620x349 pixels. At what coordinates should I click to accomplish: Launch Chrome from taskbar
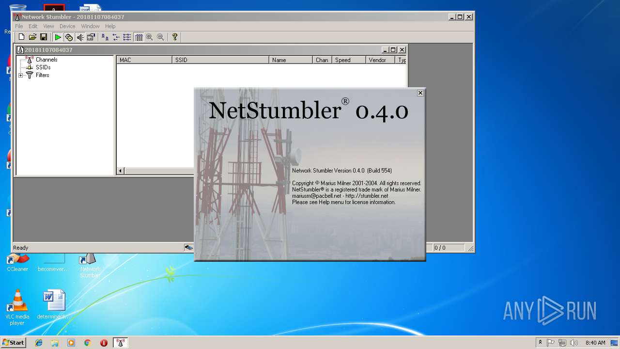87,343
